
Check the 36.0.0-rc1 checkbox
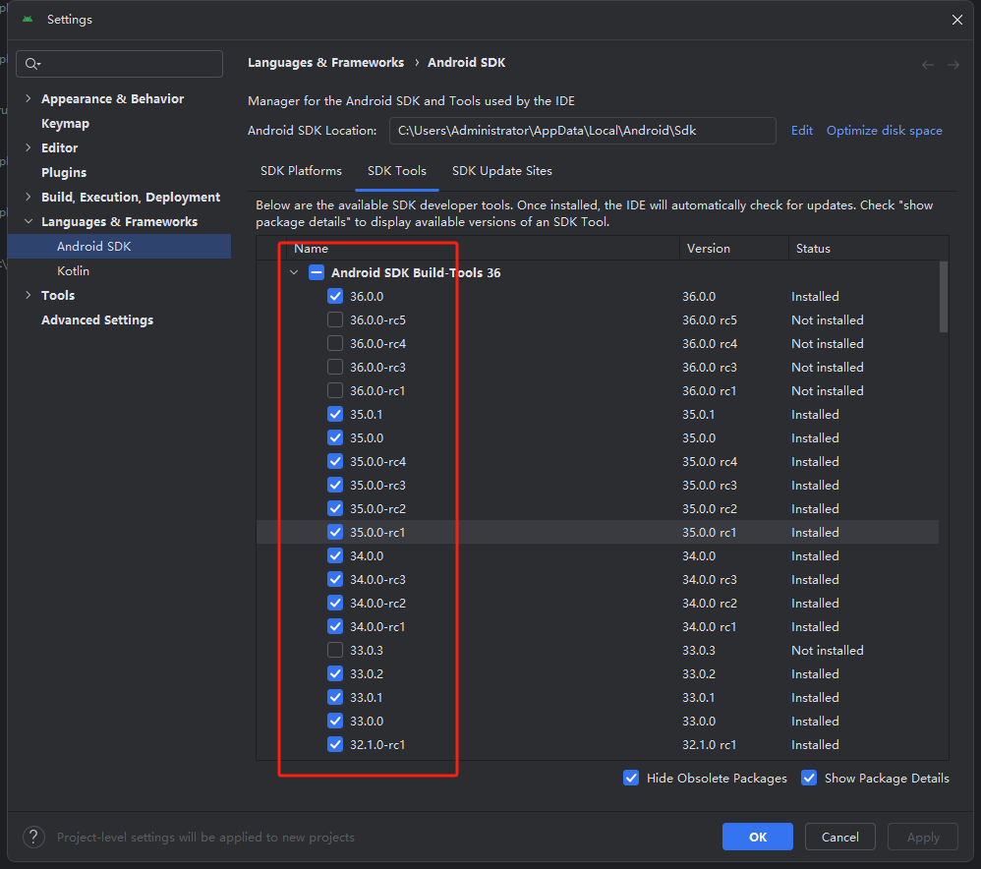(335, 391)
